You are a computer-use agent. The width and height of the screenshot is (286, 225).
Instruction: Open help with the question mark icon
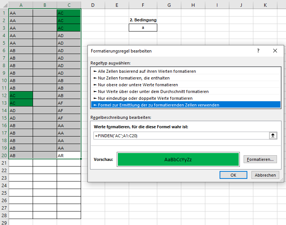[x=258, y=51]
